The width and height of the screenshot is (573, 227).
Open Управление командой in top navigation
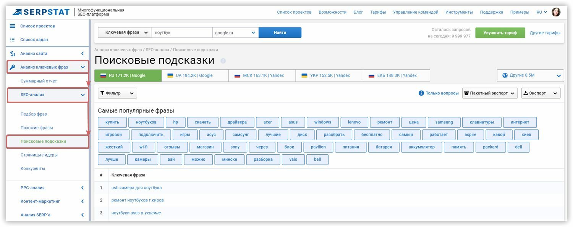(x=416, y=12)
